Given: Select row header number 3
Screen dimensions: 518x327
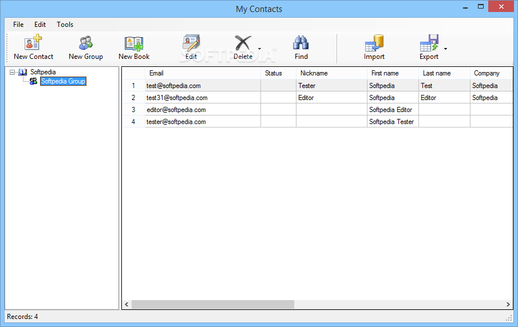Looking at the screenshot, I should tap(133, 110).
